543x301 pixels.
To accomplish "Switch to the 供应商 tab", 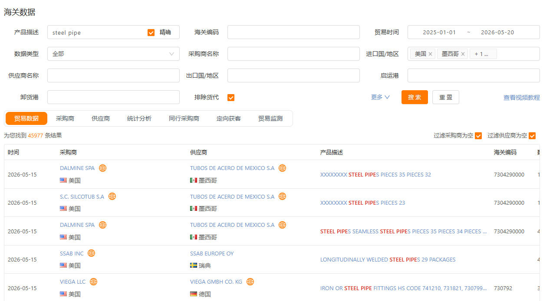I will point(101,118).
